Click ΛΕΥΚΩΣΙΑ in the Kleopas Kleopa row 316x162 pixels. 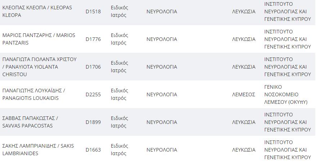pos(244,11)
